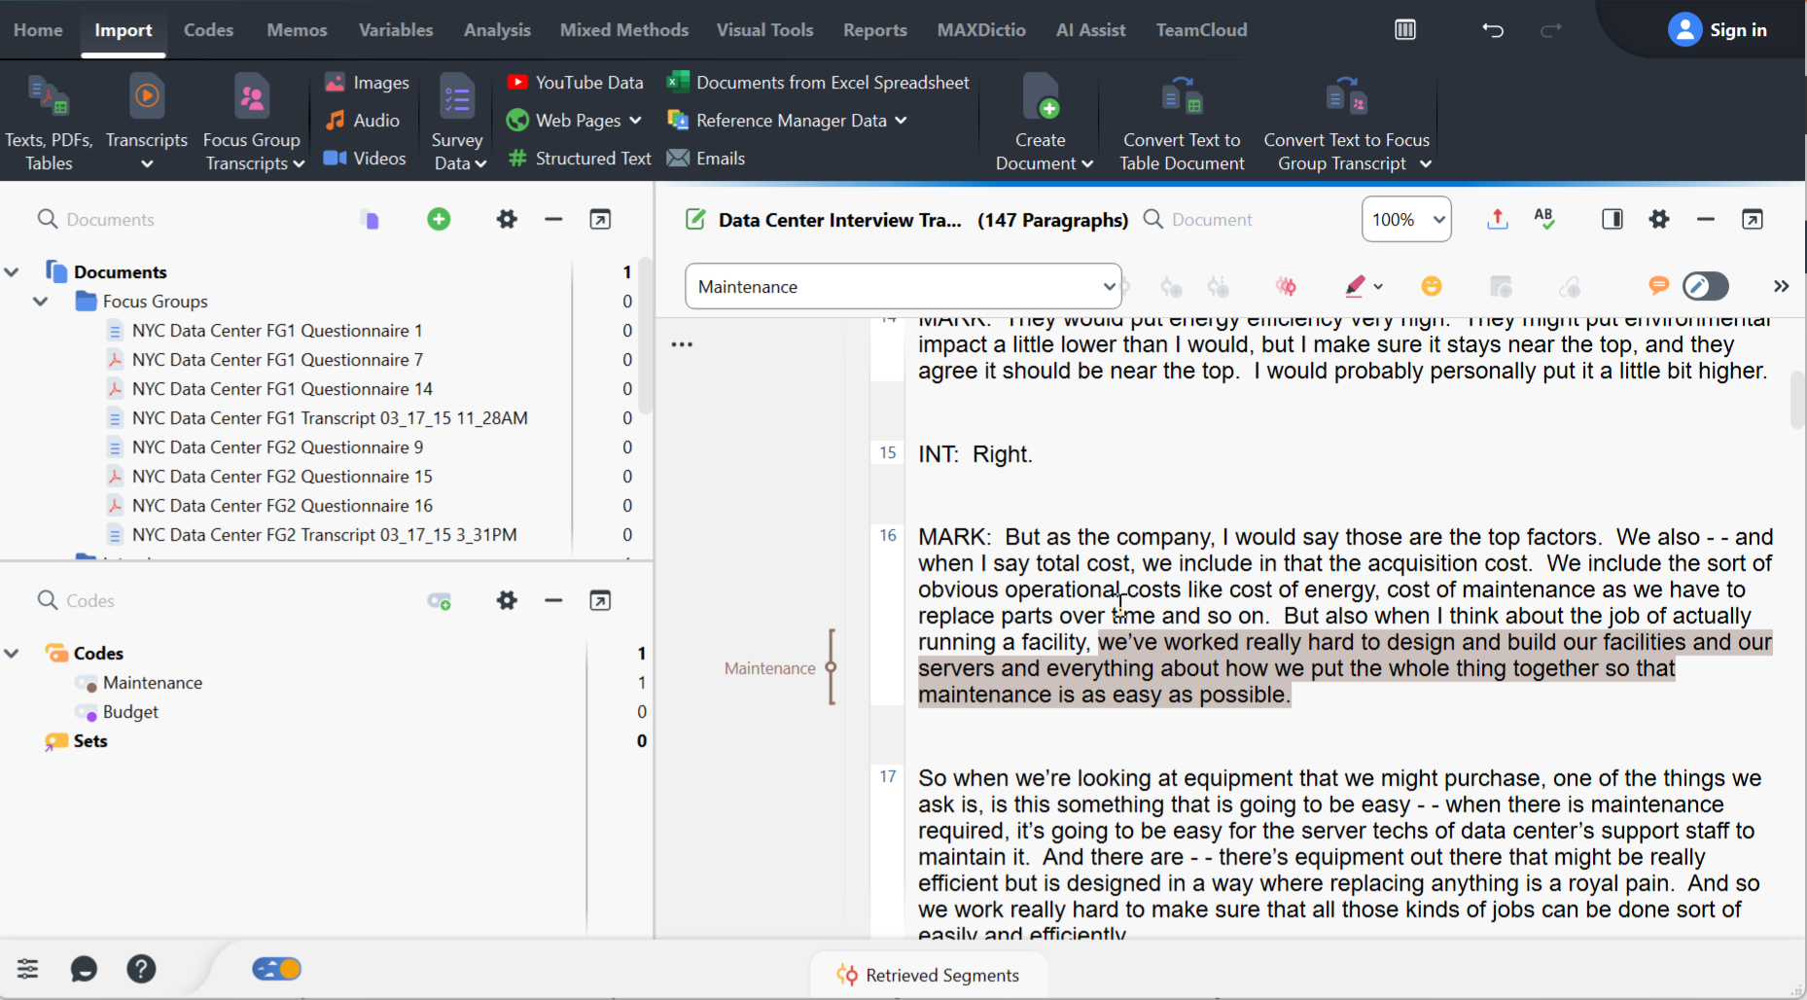Toggle the edit mode pencil switch
1807x1000 pixels.
(1706, 286)
